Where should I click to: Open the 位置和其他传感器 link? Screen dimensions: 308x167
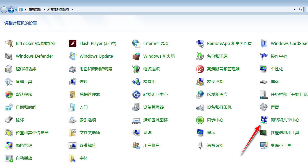click(32, 133)
